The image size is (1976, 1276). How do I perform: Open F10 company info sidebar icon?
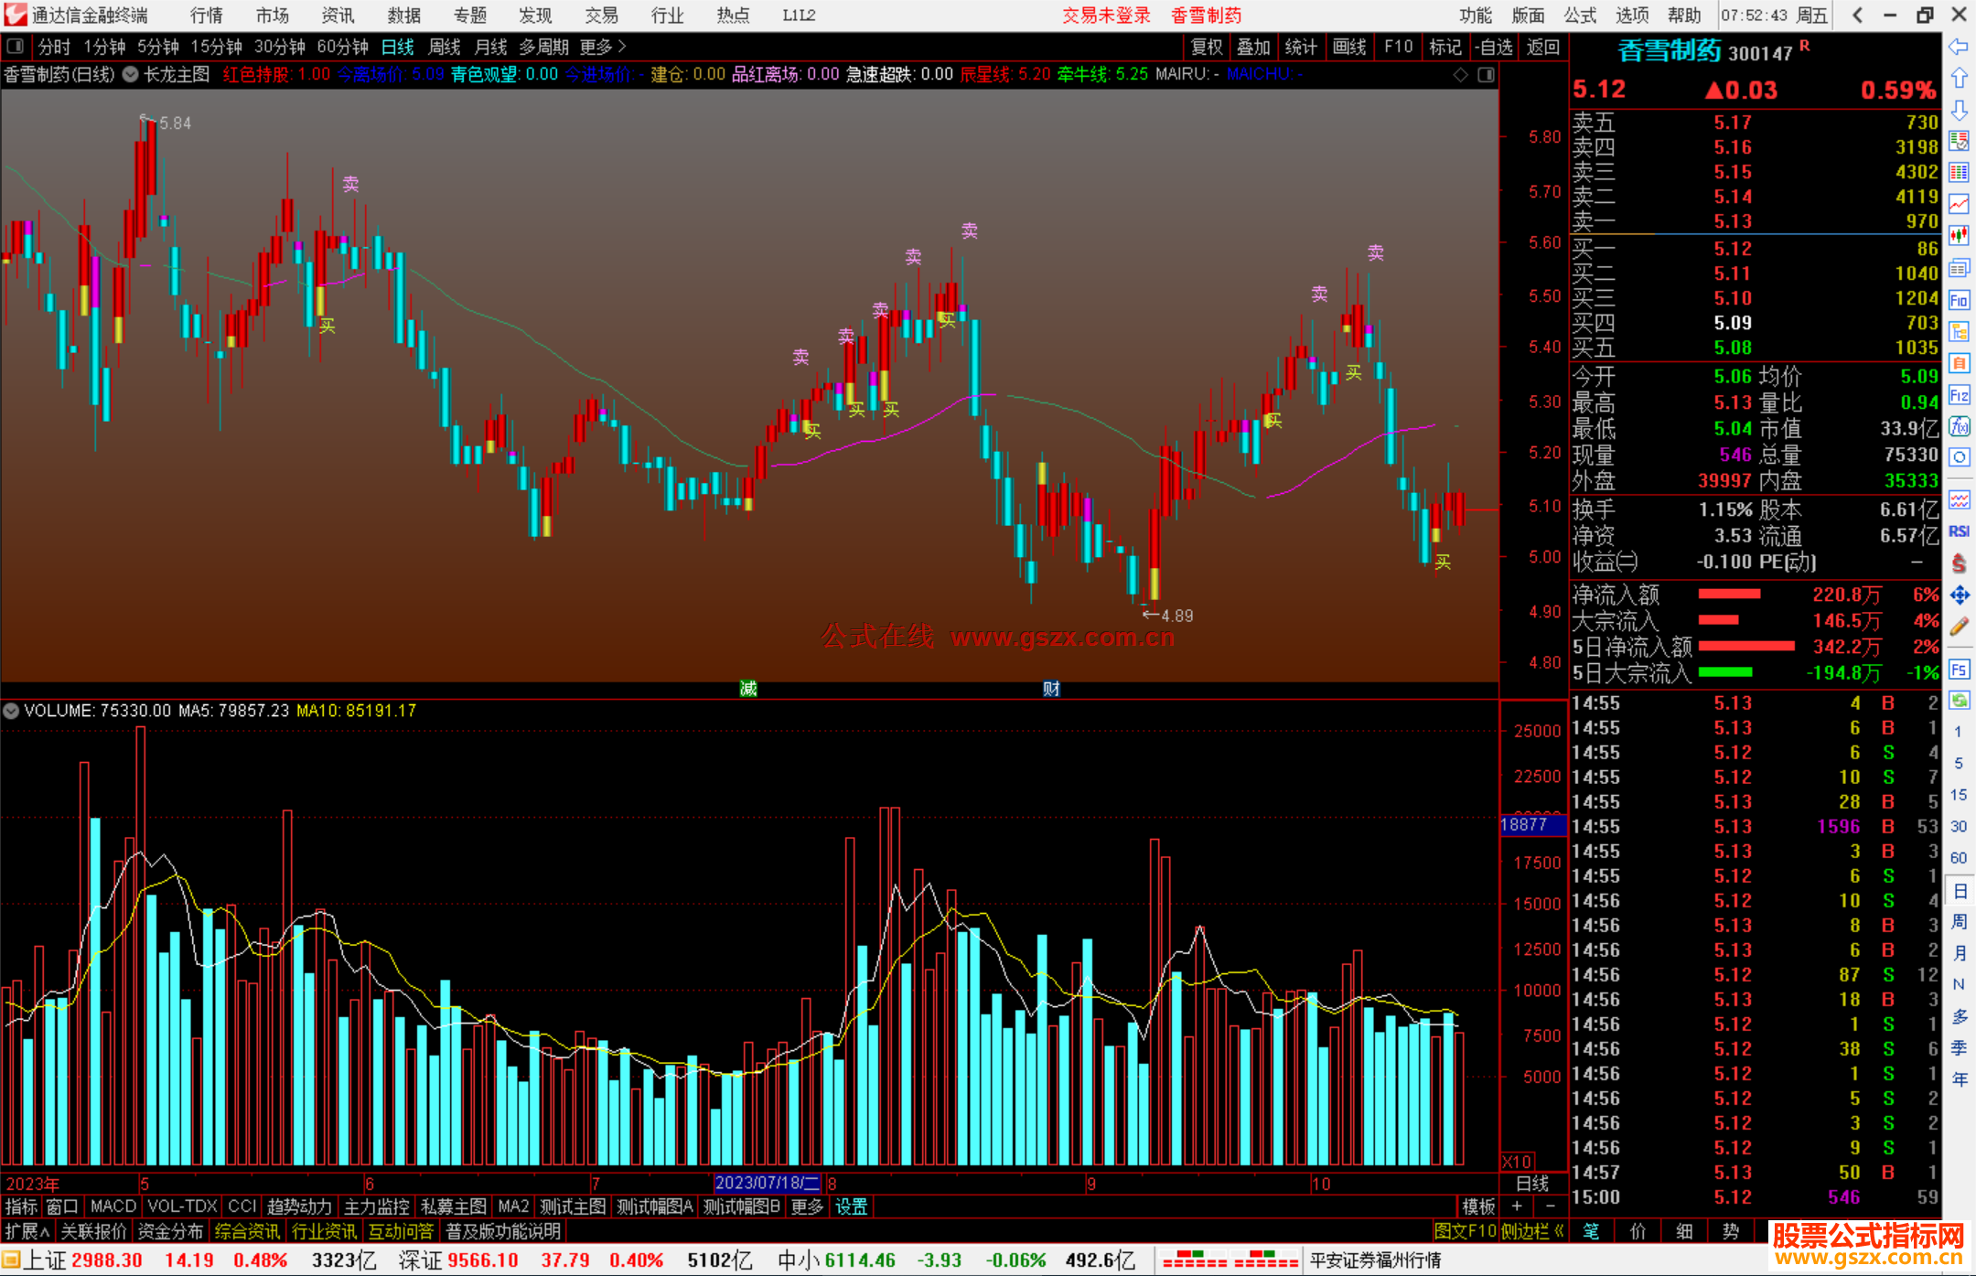[x=1959, y=301]
